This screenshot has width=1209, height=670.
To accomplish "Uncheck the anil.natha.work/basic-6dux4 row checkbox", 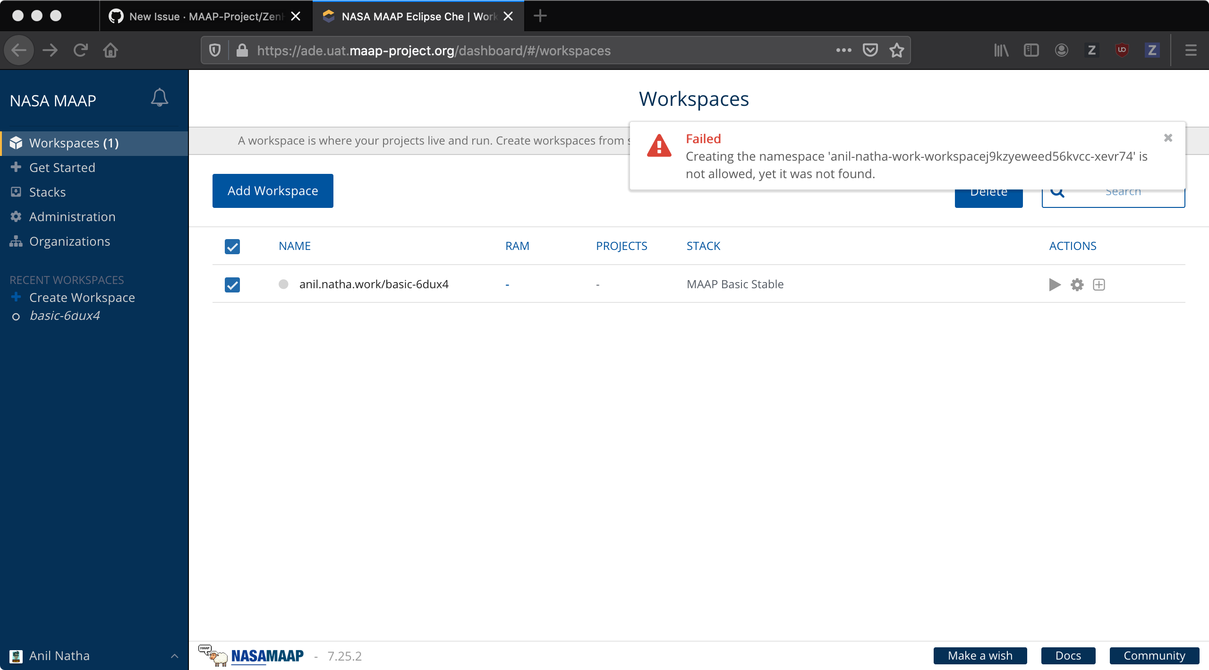I will [x=232, y=284].
